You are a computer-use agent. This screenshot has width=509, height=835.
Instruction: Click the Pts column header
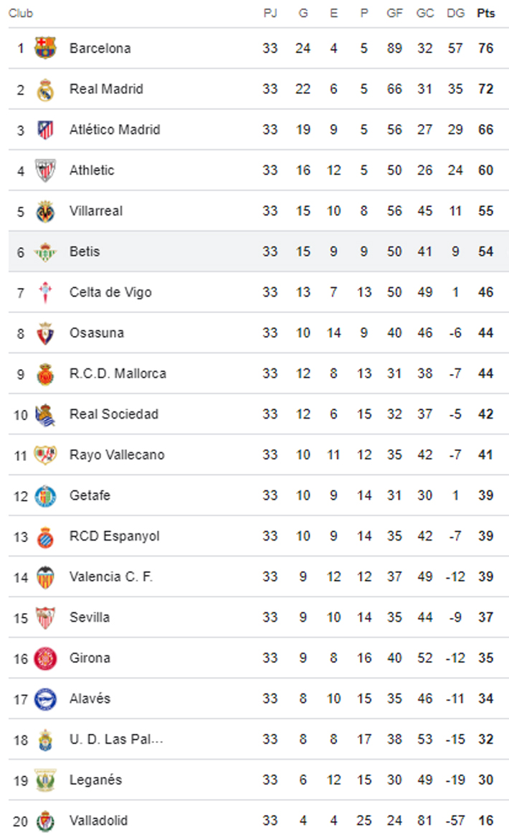[x=486, y=14]
